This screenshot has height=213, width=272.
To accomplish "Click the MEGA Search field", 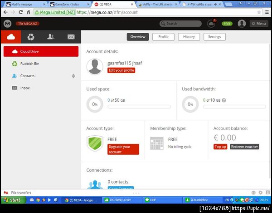I will pyautogui.click(x=180, y=24).
